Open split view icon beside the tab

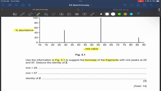click(78, 10)
